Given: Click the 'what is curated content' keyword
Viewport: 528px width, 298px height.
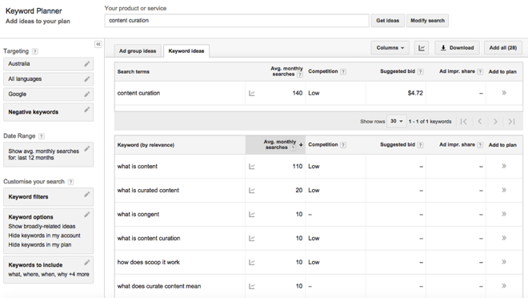Looking at the screenshot, I should tap(148, 190).
